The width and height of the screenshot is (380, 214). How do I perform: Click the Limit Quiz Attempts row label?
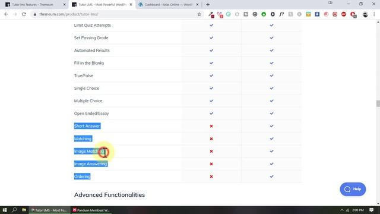[93, 25]
